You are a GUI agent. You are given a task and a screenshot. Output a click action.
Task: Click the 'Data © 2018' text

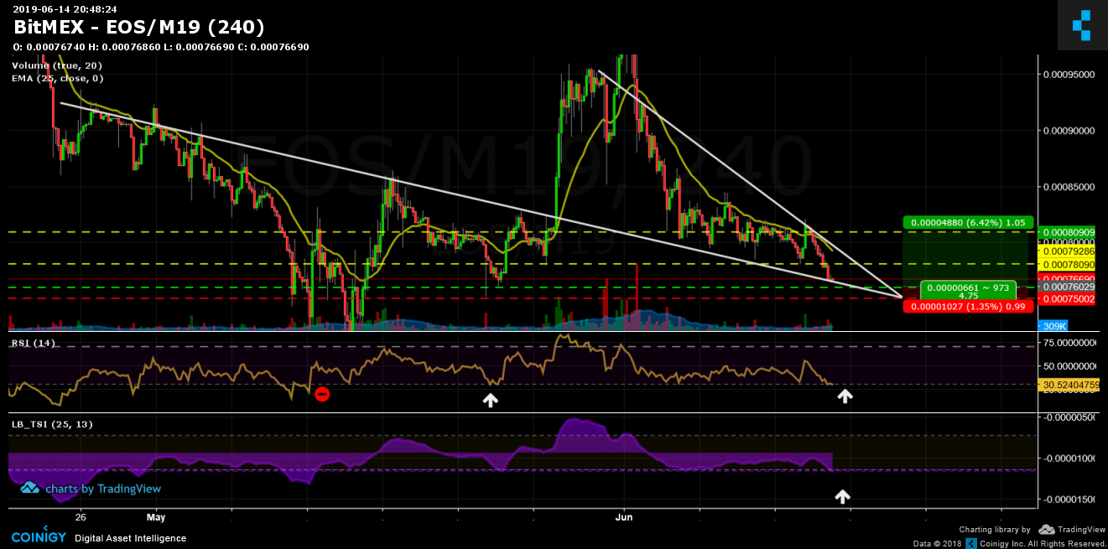click(939, 544)
